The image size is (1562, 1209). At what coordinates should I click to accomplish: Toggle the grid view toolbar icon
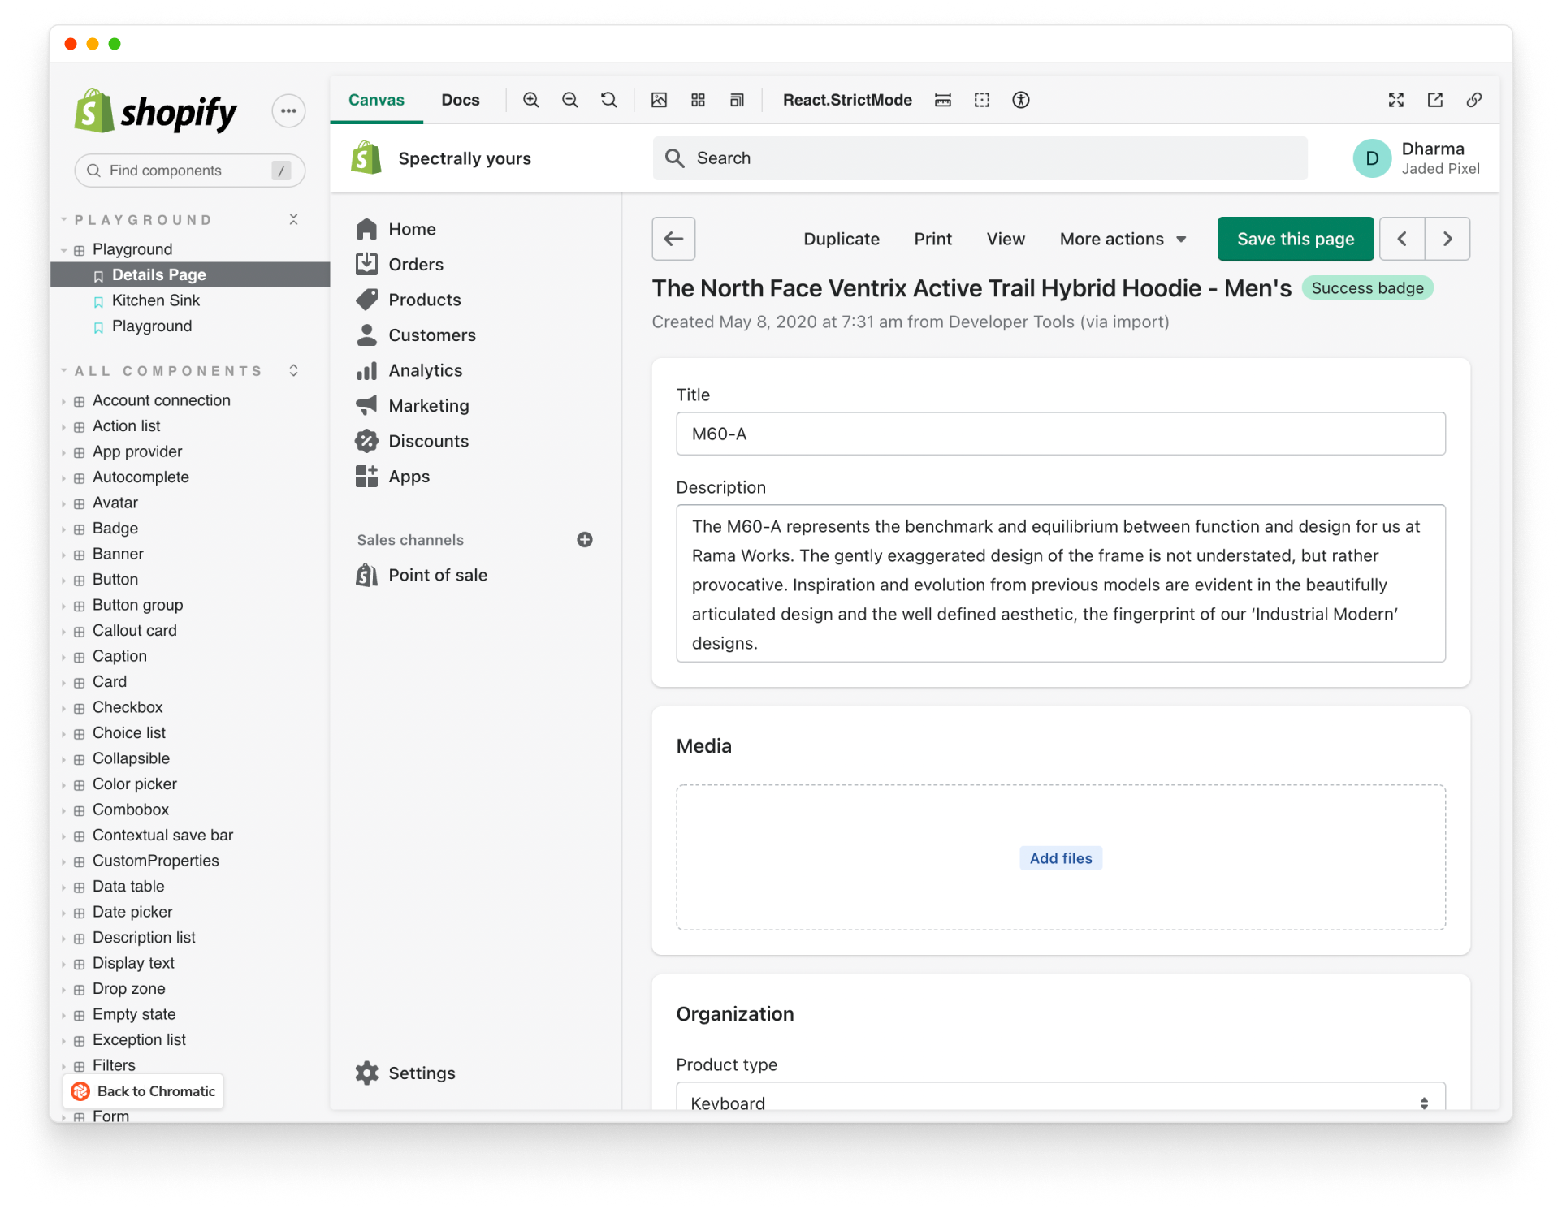point(698,100)
